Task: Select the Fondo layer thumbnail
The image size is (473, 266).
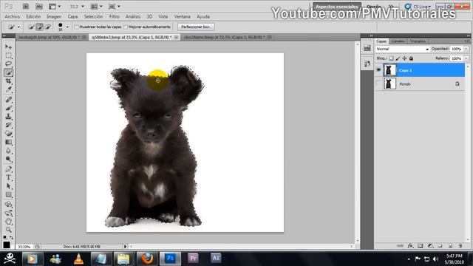Action: pyautogui.click(x=389, y=83)
